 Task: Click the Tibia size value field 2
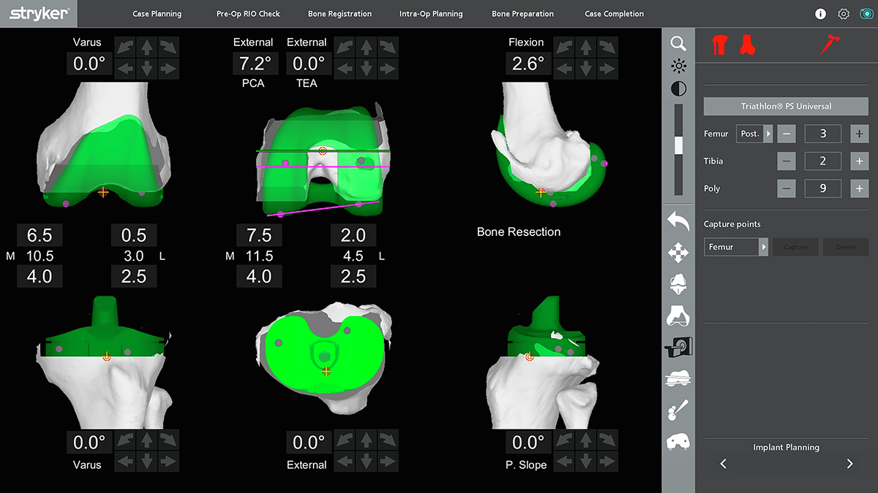[x=823, y=161]
